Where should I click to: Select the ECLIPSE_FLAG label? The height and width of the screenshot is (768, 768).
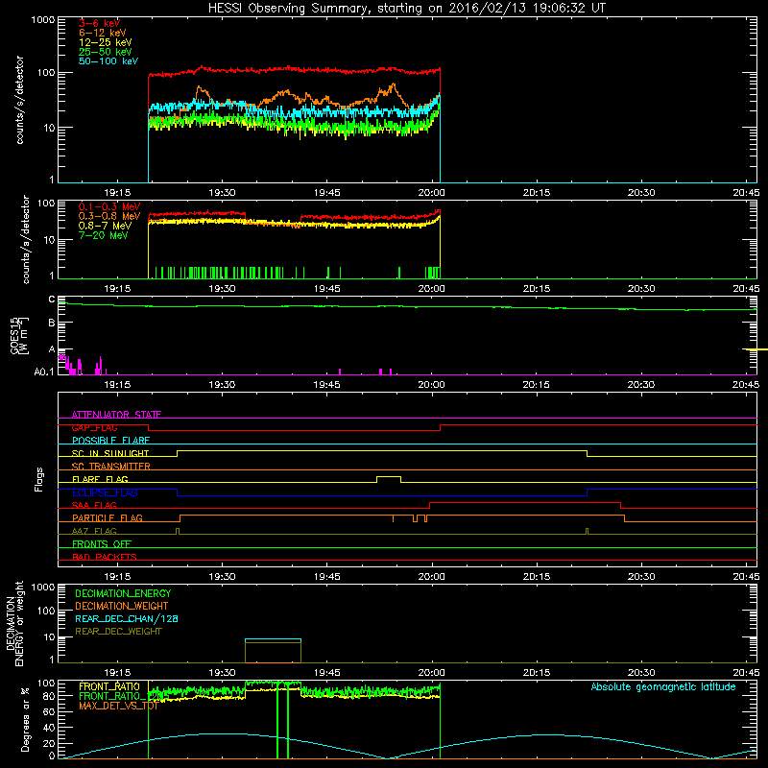[x=105, y=492]
